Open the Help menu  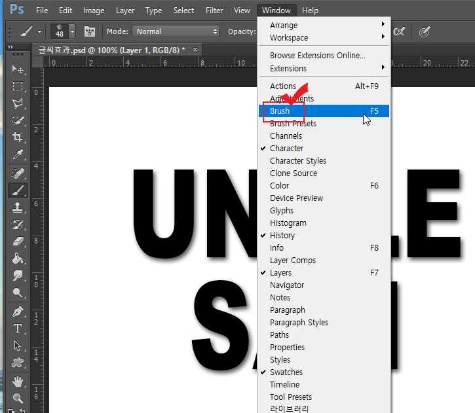[310, 10]
